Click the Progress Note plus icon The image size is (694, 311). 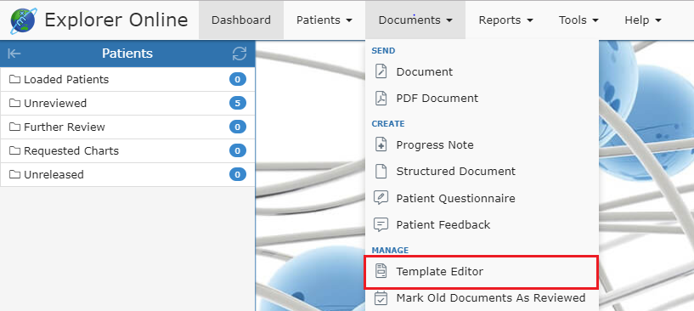[381, 144]
